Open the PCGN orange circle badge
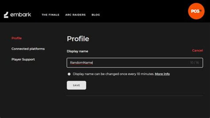This screenshot has height=118, width=210. 196,11
